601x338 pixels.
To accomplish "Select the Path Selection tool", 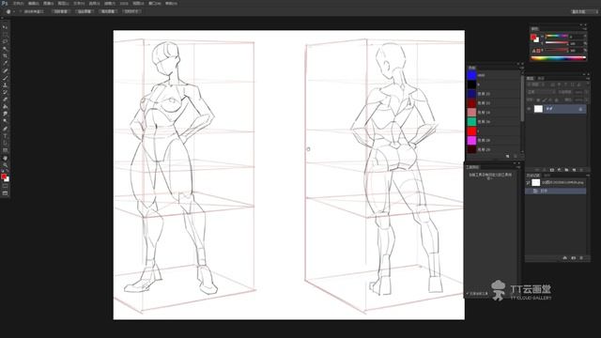I will click(5, 144).
